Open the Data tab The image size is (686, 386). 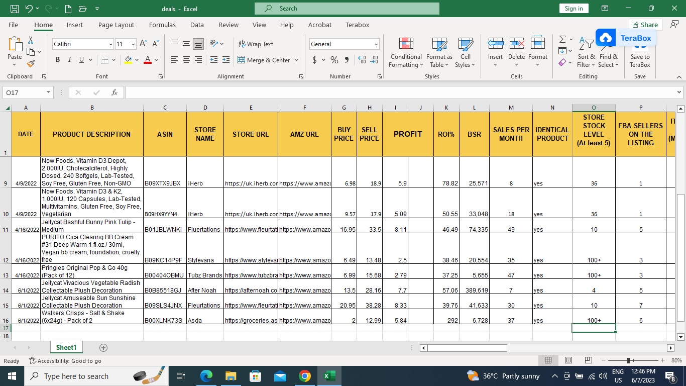pyautogui.click(x=197, y=25)
